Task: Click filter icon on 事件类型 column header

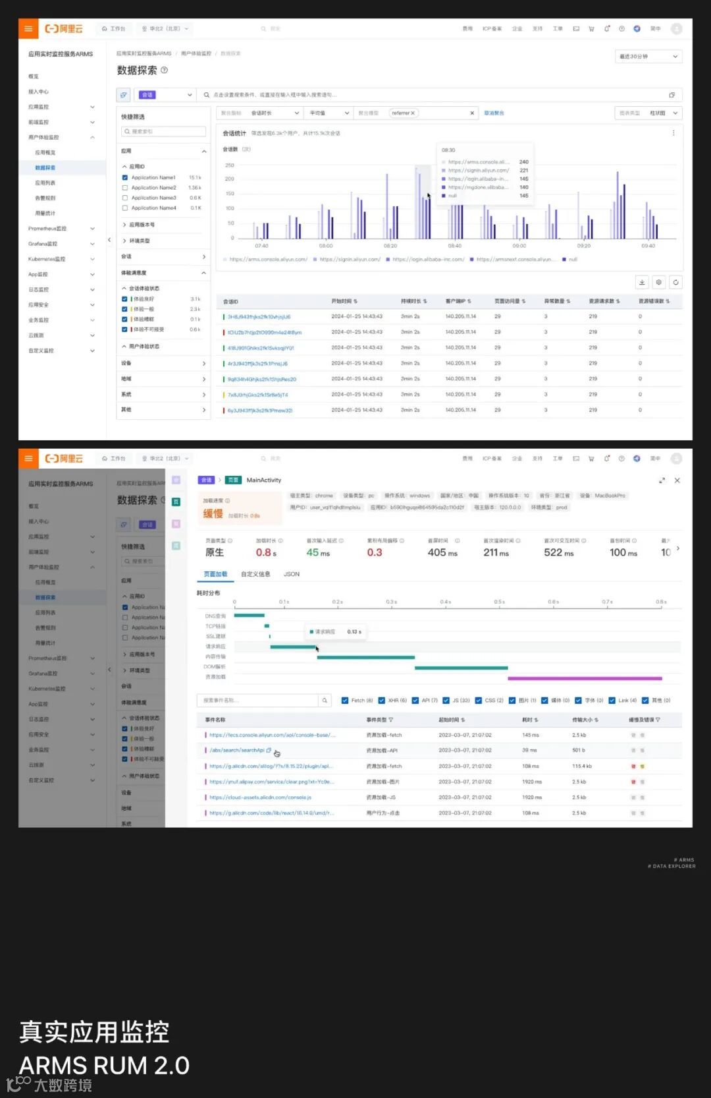Action: [391, 720]
